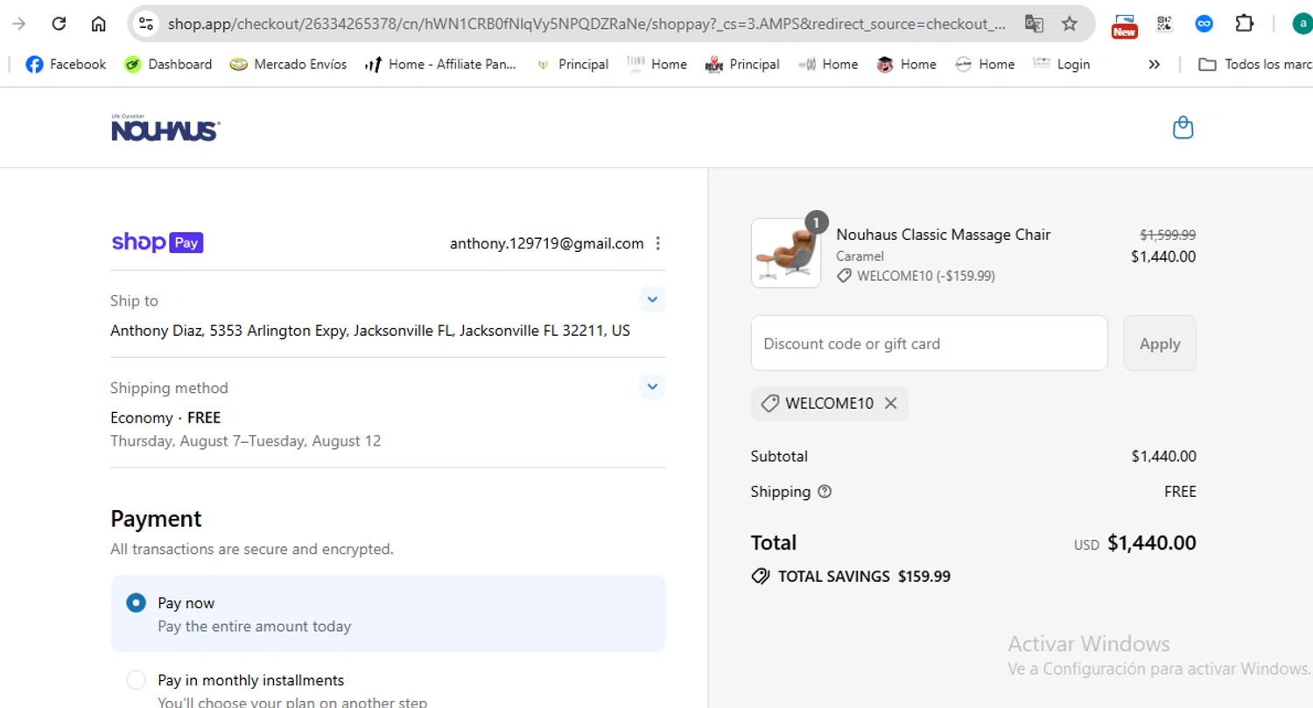Image resolution: width=1313 pixels, height=708 pixels.
Task: Open the QR code extension icon
Action: (x=1164, y=24)
